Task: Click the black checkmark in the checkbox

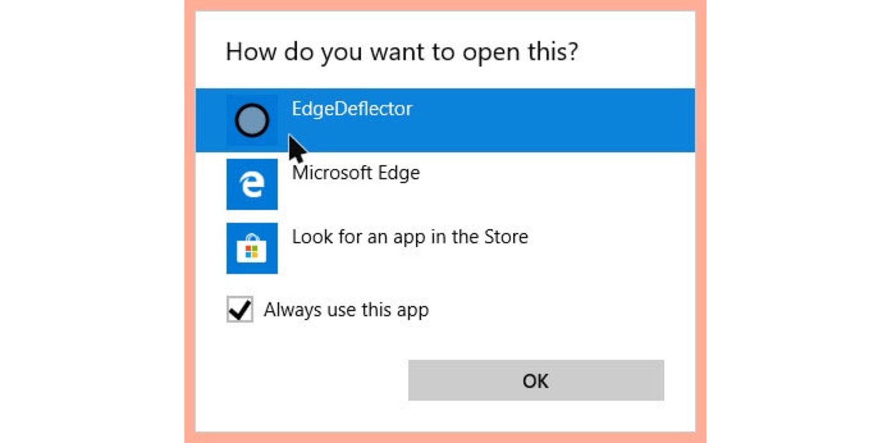Action: click(x=240, y=309)
